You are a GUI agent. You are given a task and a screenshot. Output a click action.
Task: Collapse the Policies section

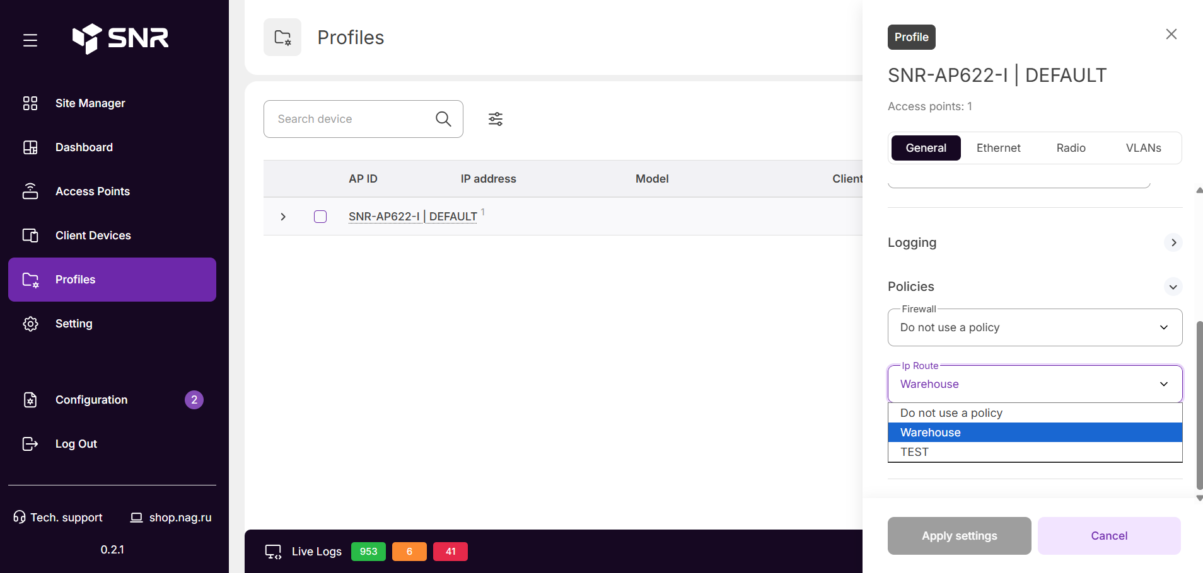click(x=1173, y=286)
